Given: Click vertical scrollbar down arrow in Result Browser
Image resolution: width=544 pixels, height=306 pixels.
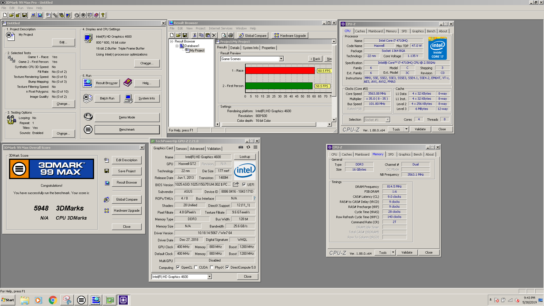Looking at the screenshot, I should 334,120.
